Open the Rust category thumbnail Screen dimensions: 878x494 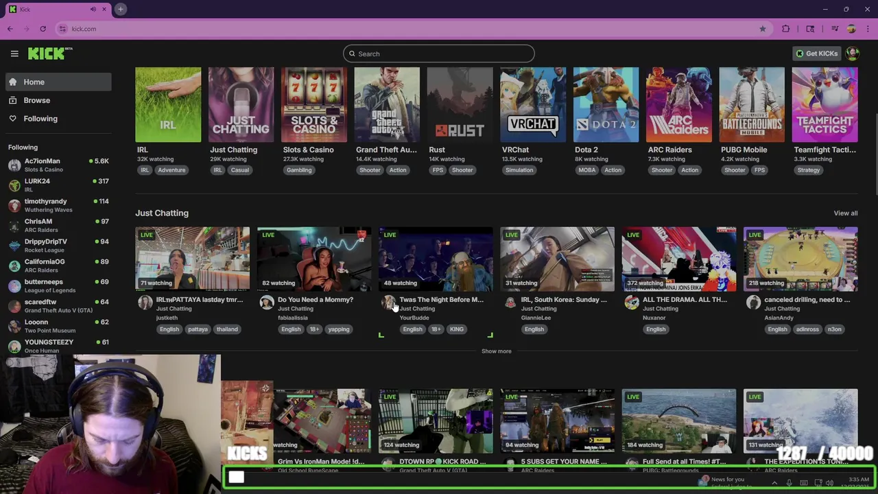(460, 104)
